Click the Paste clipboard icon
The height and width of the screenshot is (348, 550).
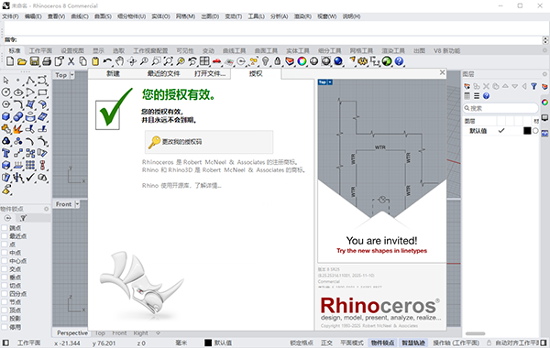(x=95, y=61)
